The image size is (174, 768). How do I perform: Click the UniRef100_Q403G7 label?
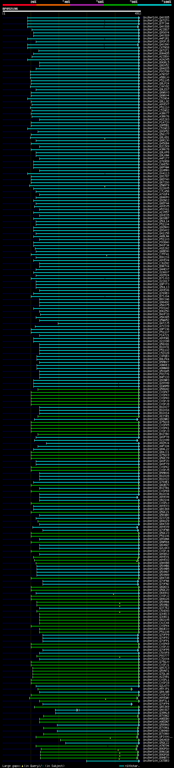[156, 710]
